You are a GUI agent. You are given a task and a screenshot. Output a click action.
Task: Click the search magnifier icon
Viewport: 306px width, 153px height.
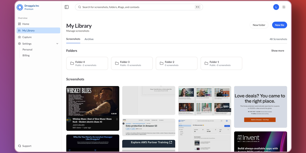point(79,7)
